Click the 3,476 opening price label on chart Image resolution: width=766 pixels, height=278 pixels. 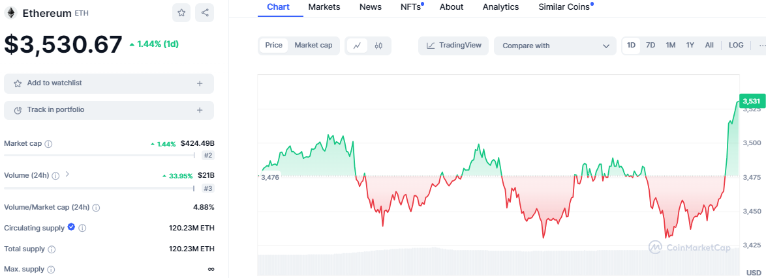point(270,177)
